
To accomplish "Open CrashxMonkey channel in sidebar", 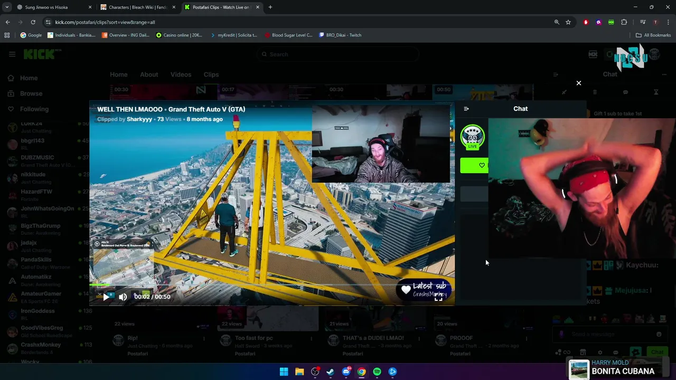I will coord(48,348).
